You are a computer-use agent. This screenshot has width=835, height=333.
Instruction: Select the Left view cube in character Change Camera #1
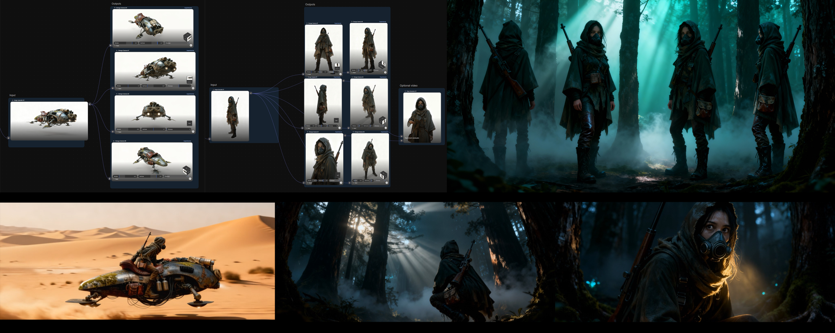(x=338, y=175)
